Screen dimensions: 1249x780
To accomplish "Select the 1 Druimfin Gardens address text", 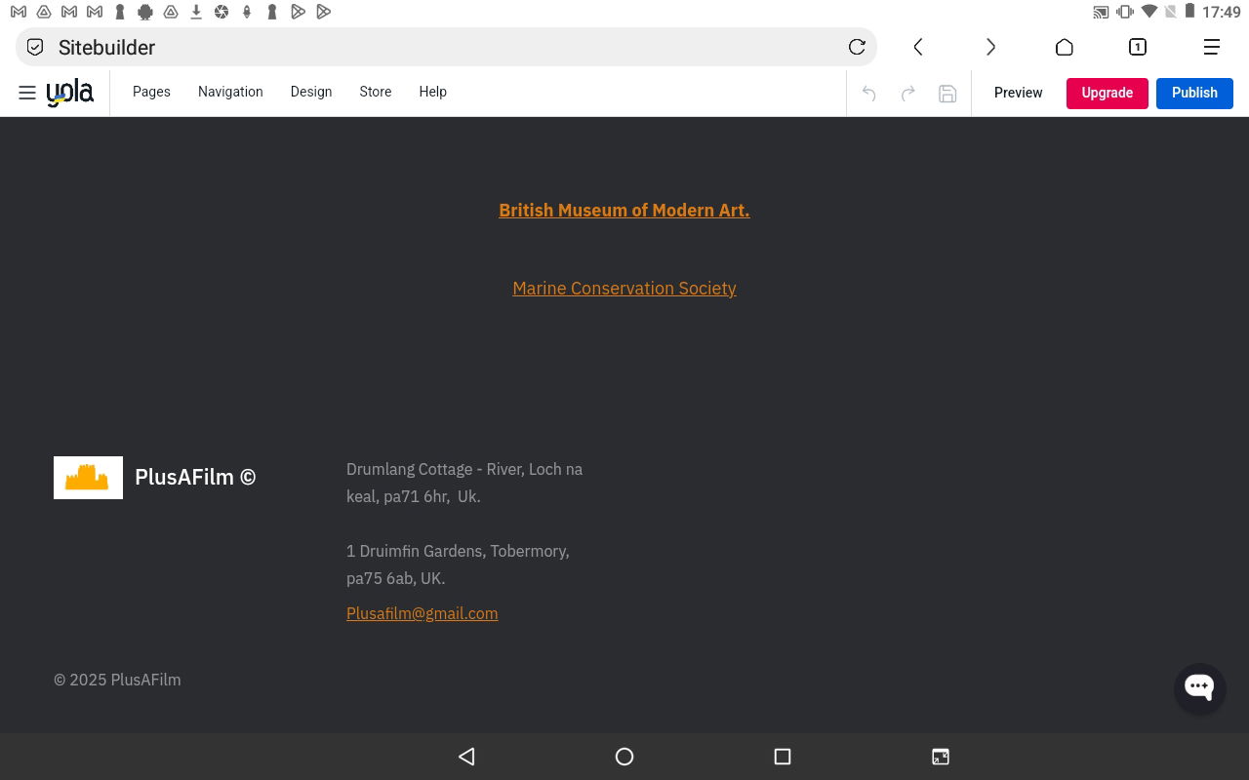I will tap(458, 565).
